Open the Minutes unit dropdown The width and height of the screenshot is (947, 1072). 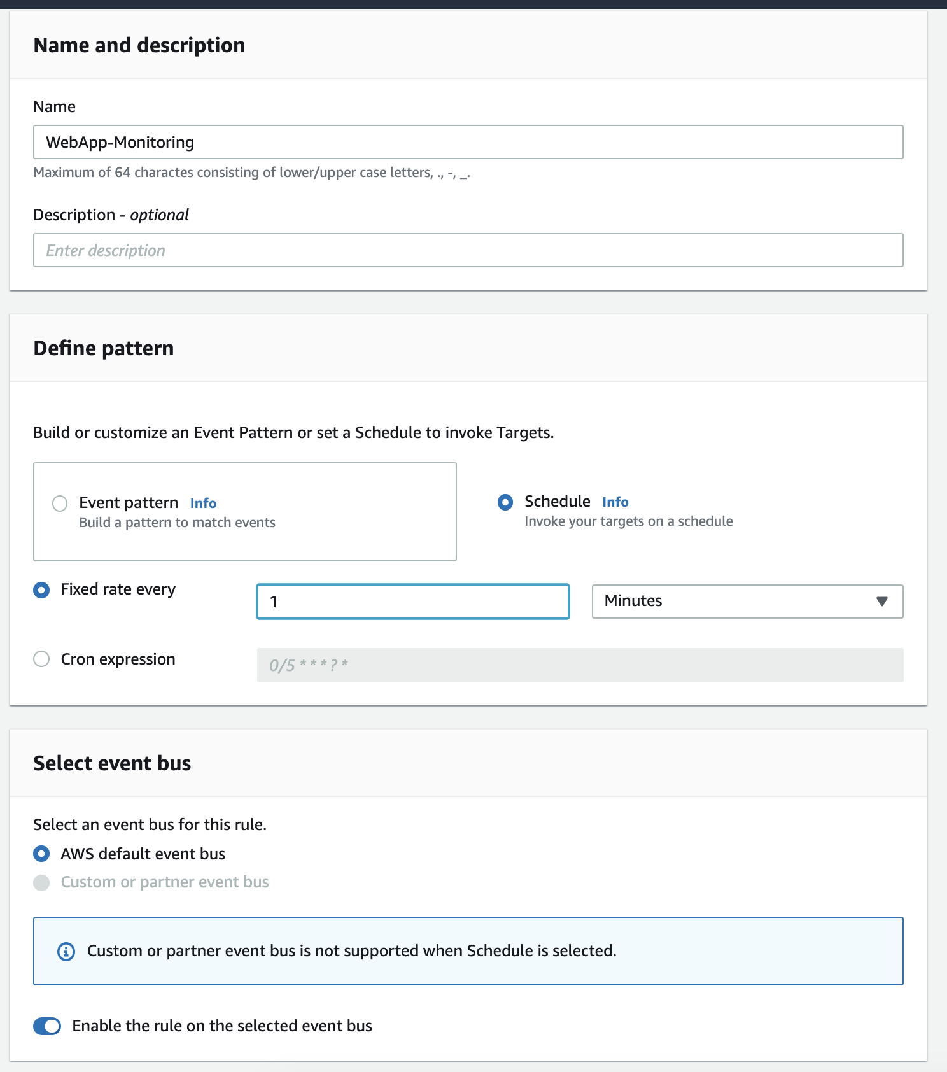pos(747,602)
